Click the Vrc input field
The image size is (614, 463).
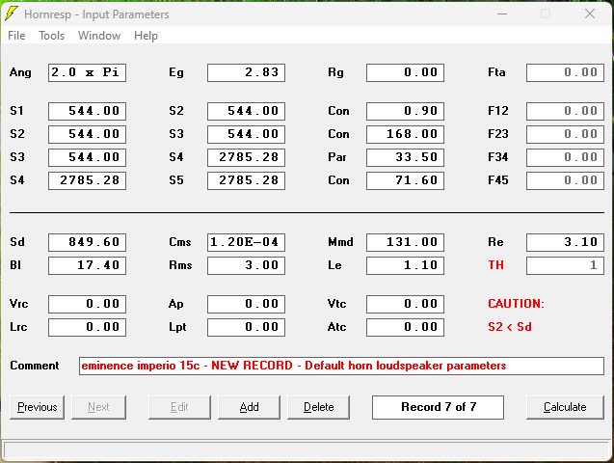coord(88,305)
